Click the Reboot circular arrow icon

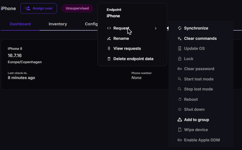coord(179,99)
